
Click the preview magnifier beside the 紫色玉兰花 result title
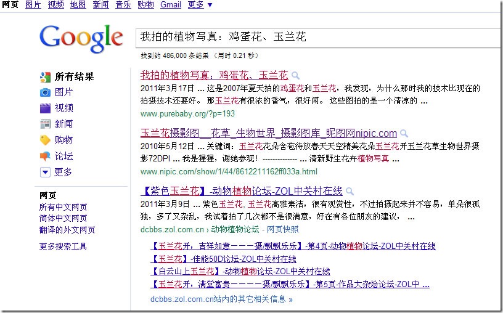[350, 192]
